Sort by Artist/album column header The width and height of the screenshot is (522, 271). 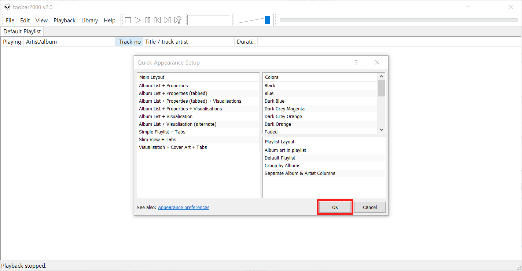(70, 42)
